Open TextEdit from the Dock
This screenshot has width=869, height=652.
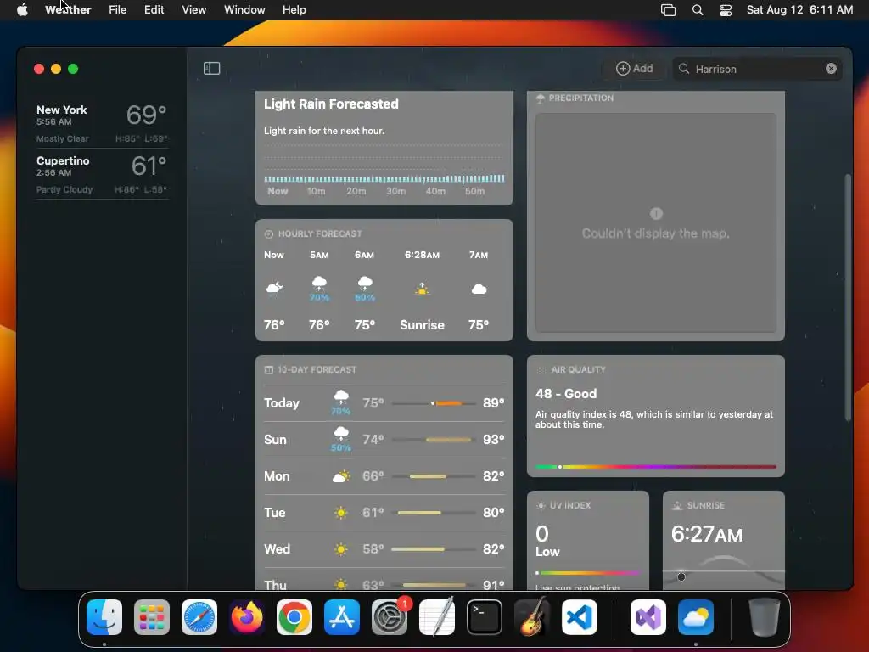437,617
